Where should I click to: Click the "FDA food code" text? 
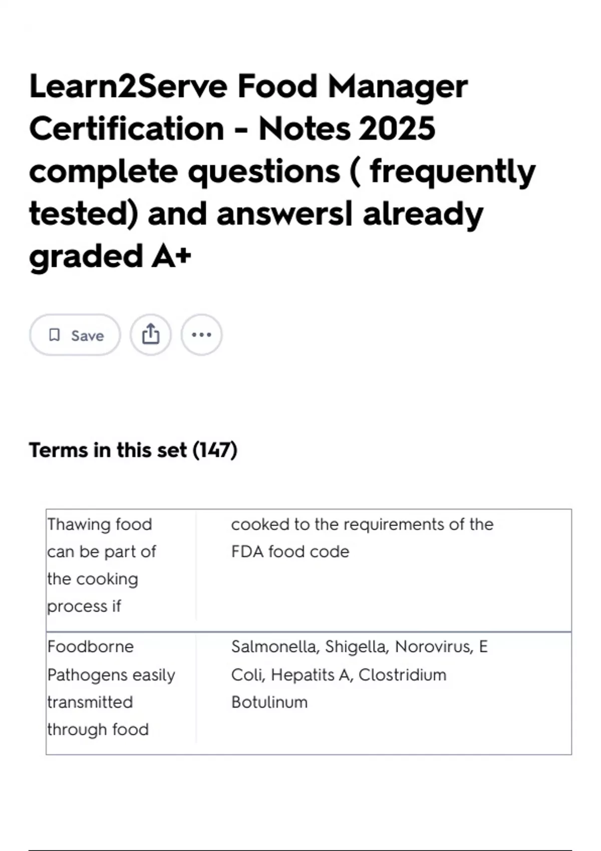290,552
